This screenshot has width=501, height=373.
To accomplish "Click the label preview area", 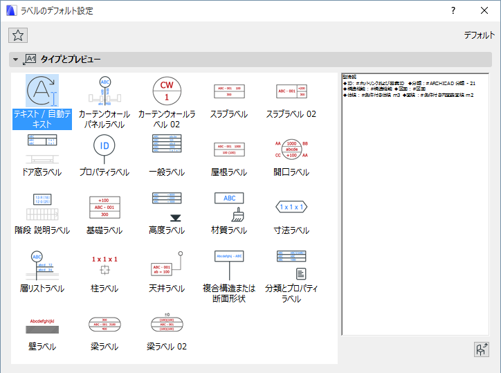I will (415, 204).
